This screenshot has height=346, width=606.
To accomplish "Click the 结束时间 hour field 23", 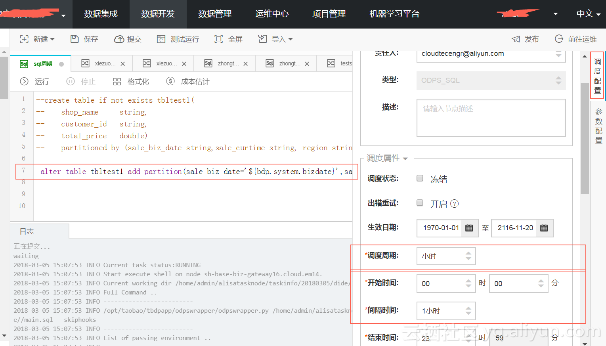I will [x=446, y=338].
